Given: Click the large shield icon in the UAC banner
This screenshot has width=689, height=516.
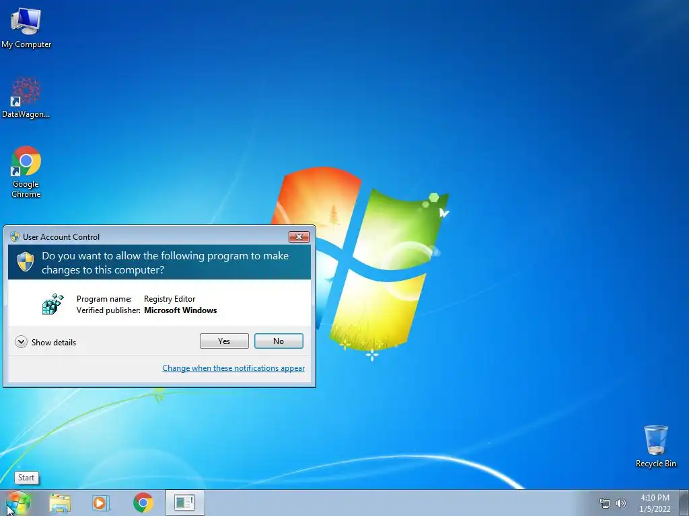Looking at the screenshot, I should click(x=26, y=261).
